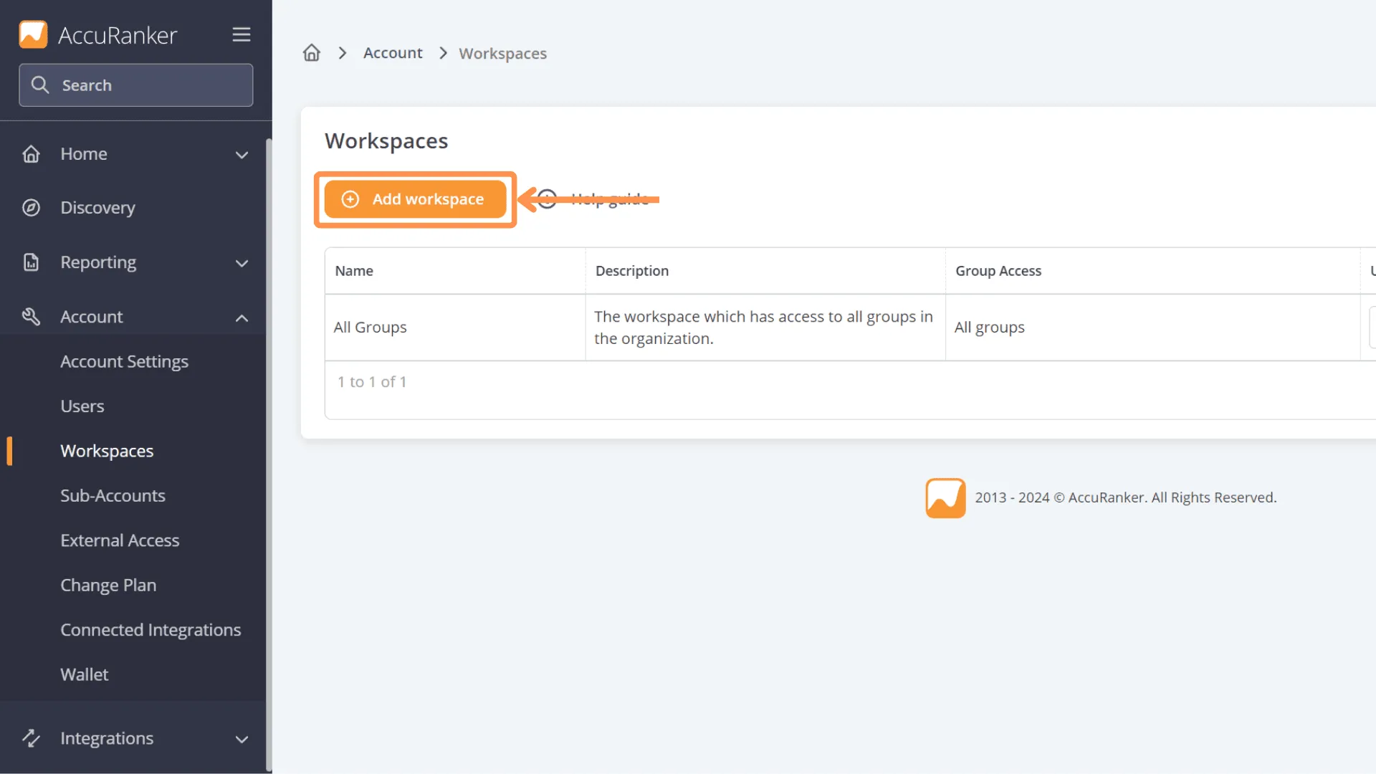Click the Integrations icon at bottom
Image resolution: width=1376 pixels, height=774 pixels.
[31, 737]
